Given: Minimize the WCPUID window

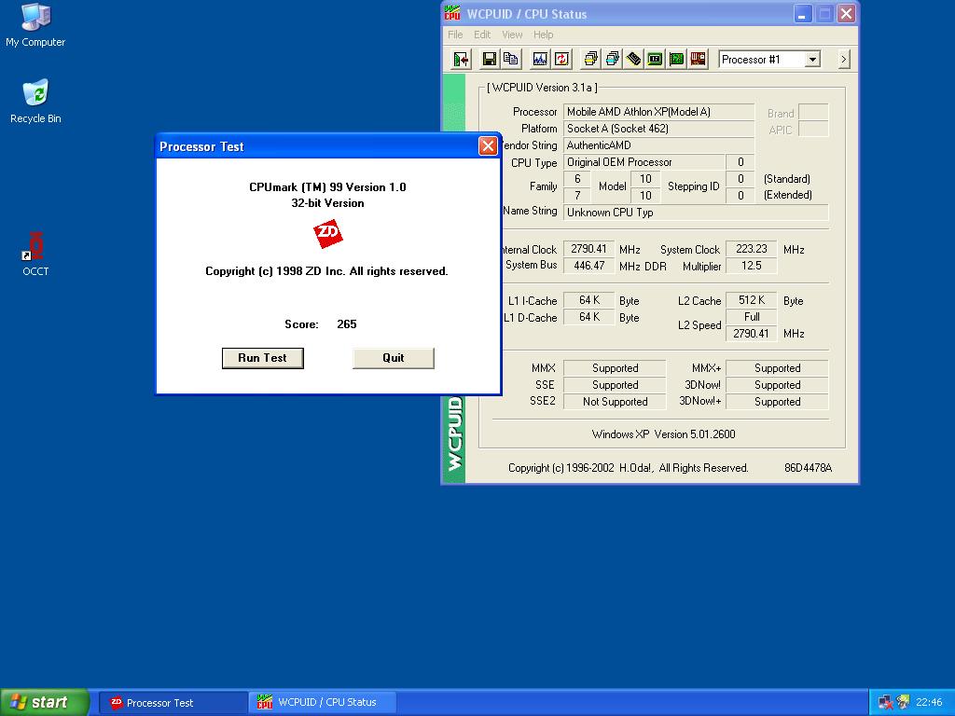Looking at the screenshot, I should pos(803,14).
